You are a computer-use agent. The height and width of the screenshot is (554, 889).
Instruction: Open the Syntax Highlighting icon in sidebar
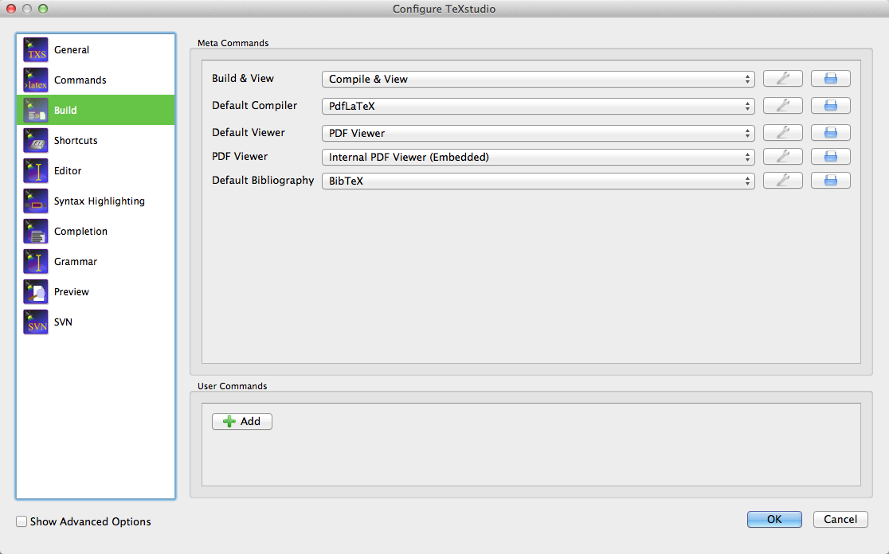[36, 201]
